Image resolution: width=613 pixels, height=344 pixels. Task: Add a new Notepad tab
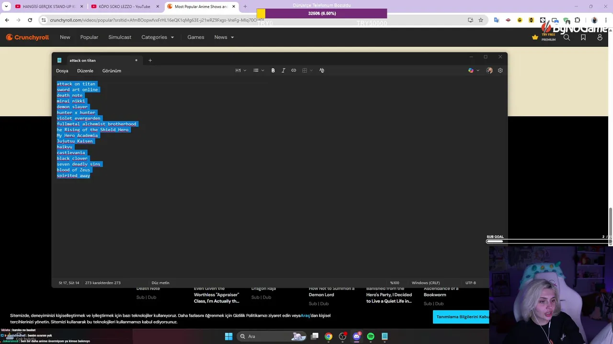[150, 60]
